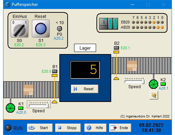Push the blue S1 Reset pushbutton
175x135 pixels.
click(x=41, y=29)
